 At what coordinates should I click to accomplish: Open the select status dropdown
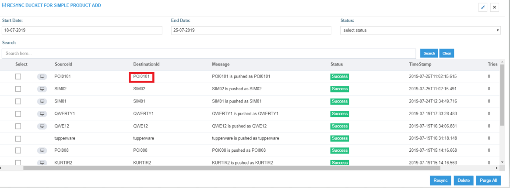[x=420, y=31]
